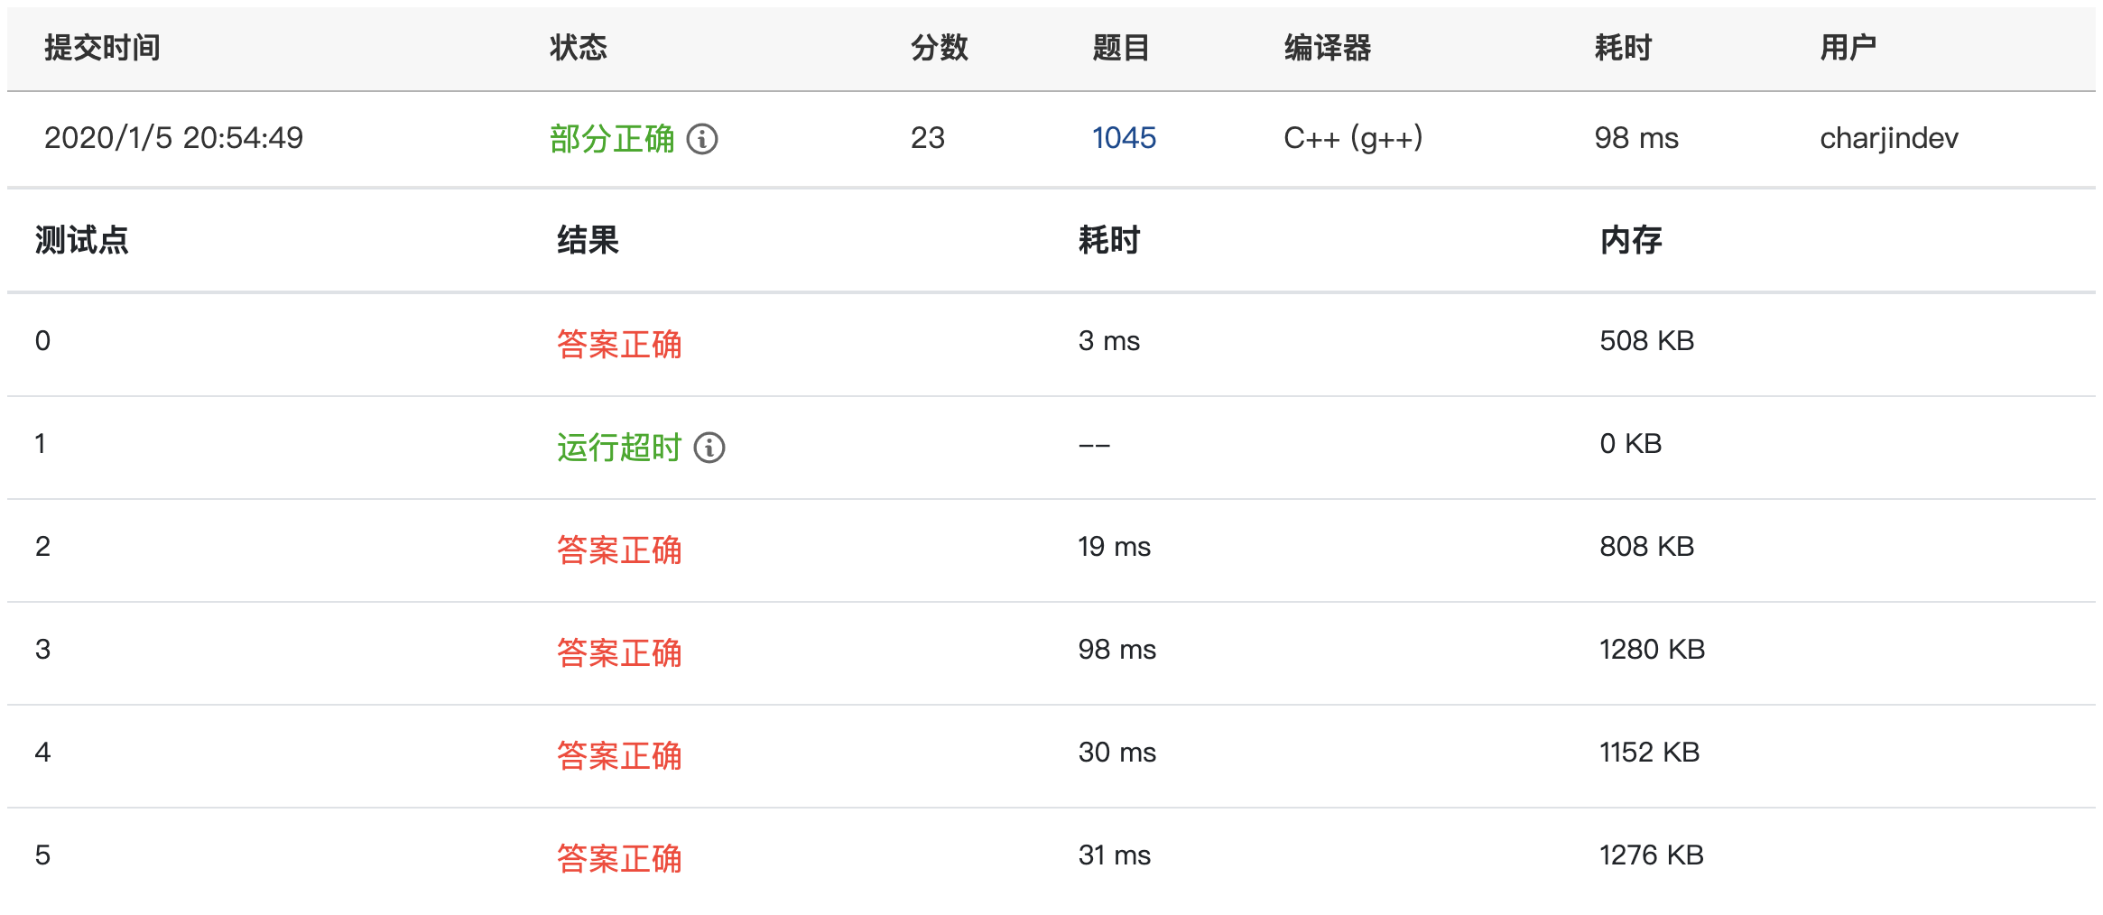Viewport: 2103px width, 915px height.
Task: Click the 题目 column header
Action: tap(1121, 48)
